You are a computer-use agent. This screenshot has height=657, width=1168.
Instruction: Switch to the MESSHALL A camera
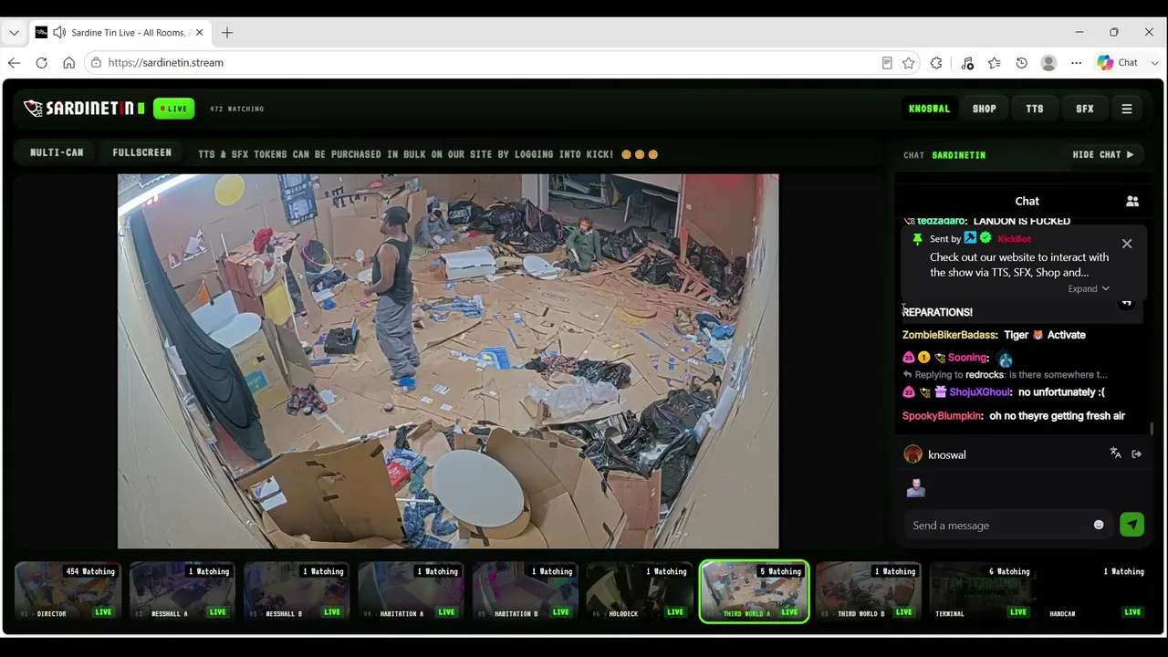point(182,592)
